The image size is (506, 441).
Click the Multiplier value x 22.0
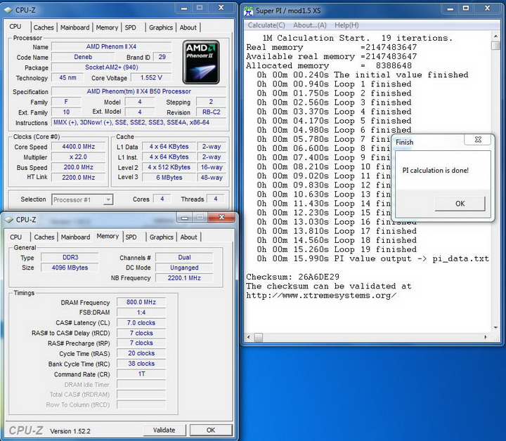[79, 157]
